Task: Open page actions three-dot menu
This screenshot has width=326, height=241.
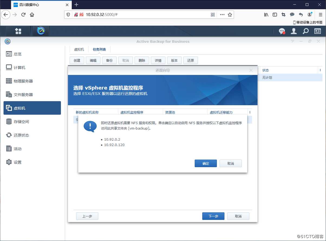Action: (x=222, y=15)
